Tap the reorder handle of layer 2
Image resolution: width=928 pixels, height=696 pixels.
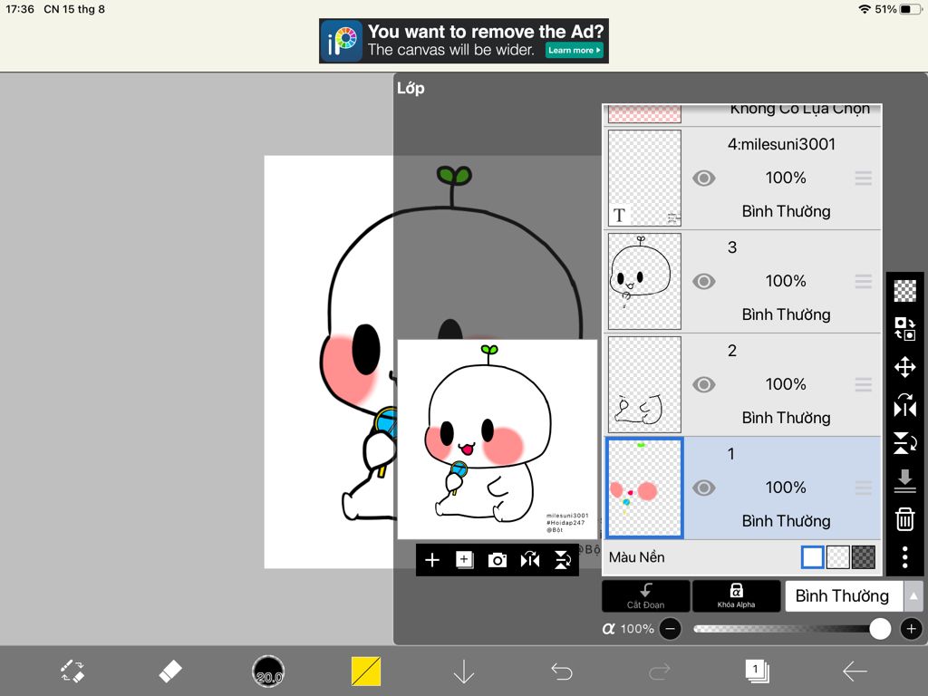pos(864,384)
